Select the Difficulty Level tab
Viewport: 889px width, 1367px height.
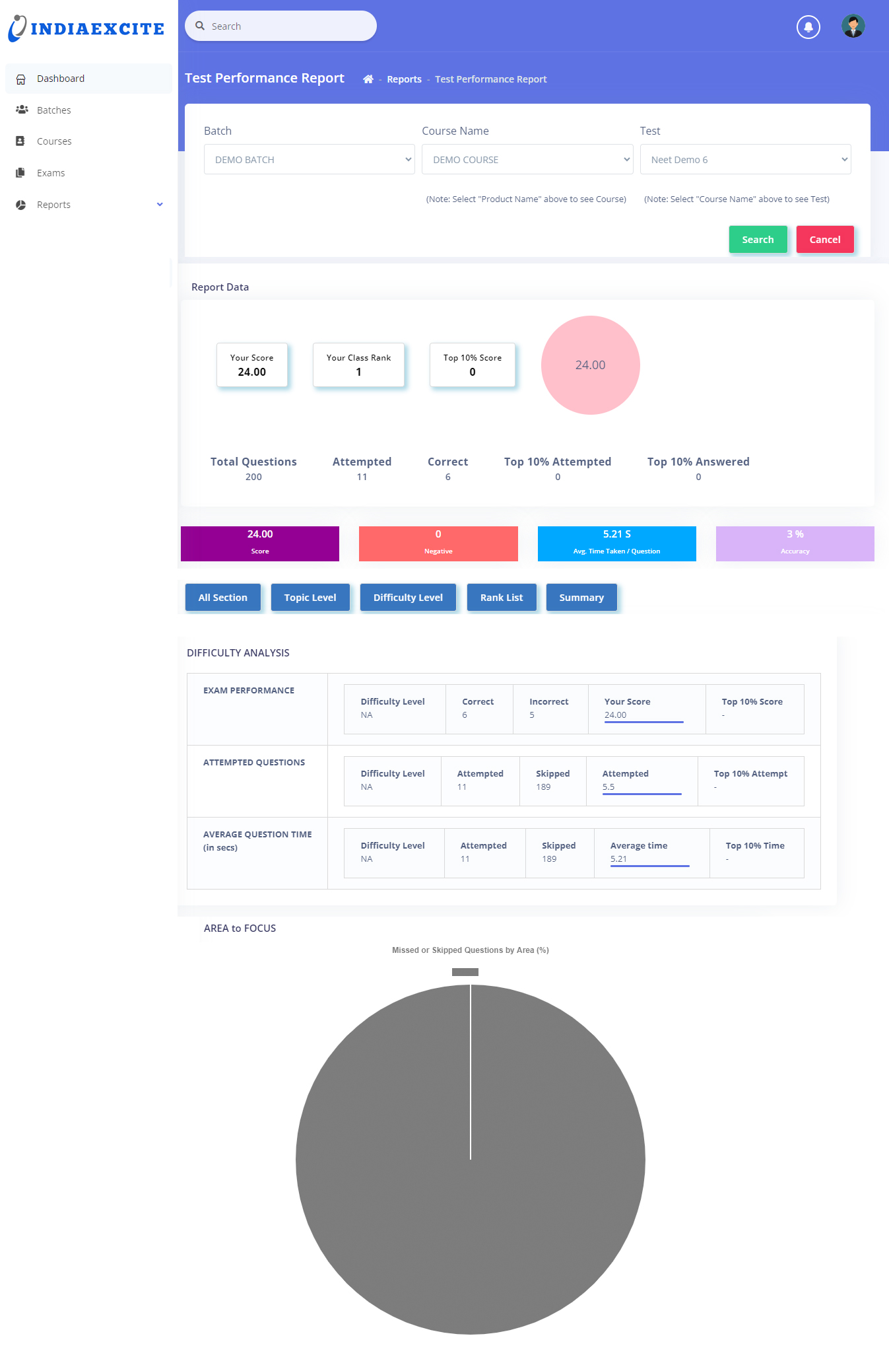408,598
